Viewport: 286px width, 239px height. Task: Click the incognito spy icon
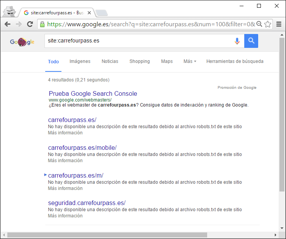[10, 12]
